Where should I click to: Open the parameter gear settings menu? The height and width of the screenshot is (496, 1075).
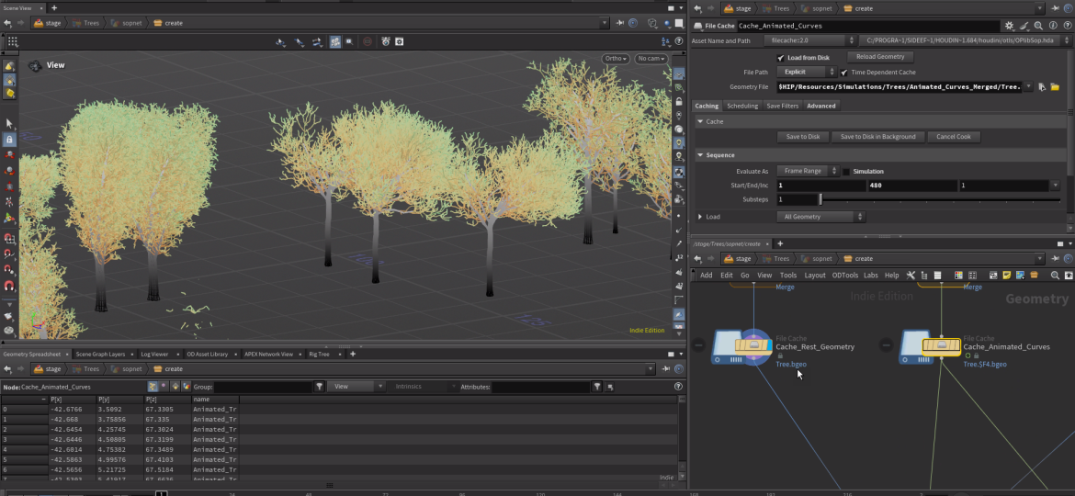coord(1010,27)
